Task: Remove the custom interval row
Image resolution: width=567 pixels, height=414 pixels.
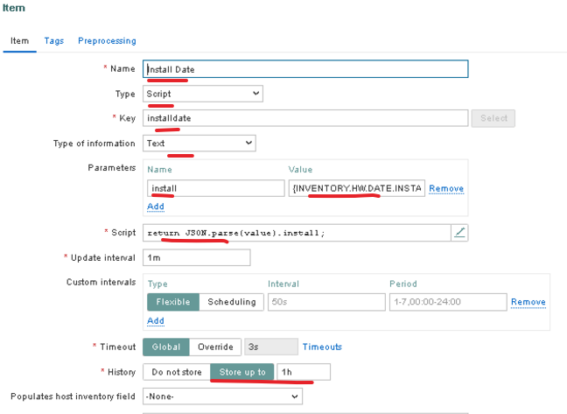Action: coord(528,302)
